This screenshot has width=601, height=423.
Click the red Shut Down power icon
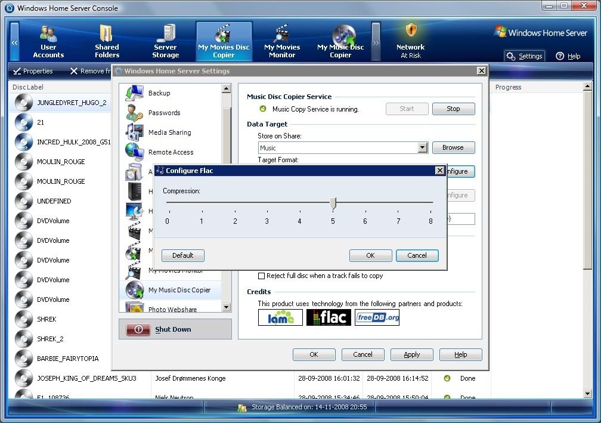point(138,329)
